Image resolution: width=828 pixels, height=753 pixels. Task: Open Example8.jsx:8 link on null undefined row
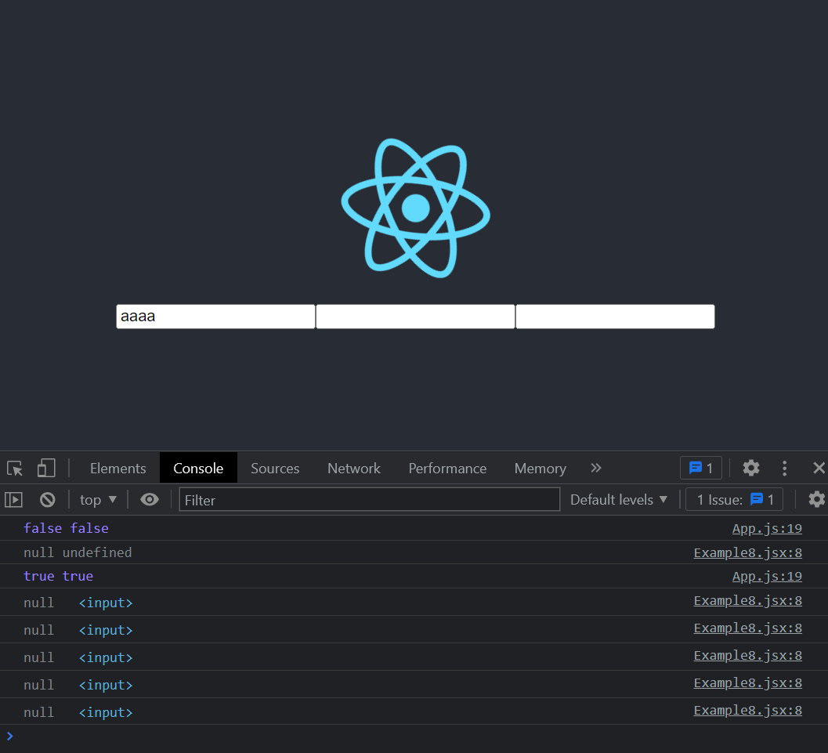748,553
